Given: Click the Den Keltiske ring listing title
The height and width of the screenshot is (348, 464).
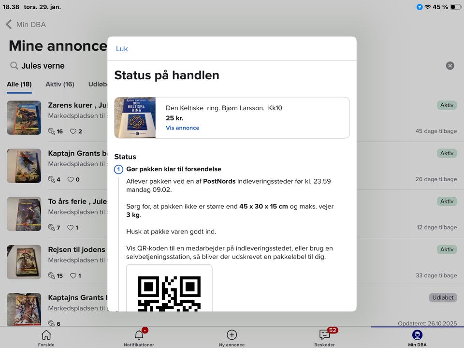Looking at the screenshot, I should point(224,108).
